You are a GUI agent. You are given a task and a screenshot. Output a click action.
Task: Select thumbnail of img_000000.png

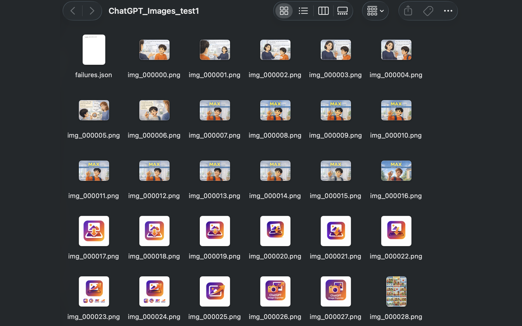click(x=154, y=50)
